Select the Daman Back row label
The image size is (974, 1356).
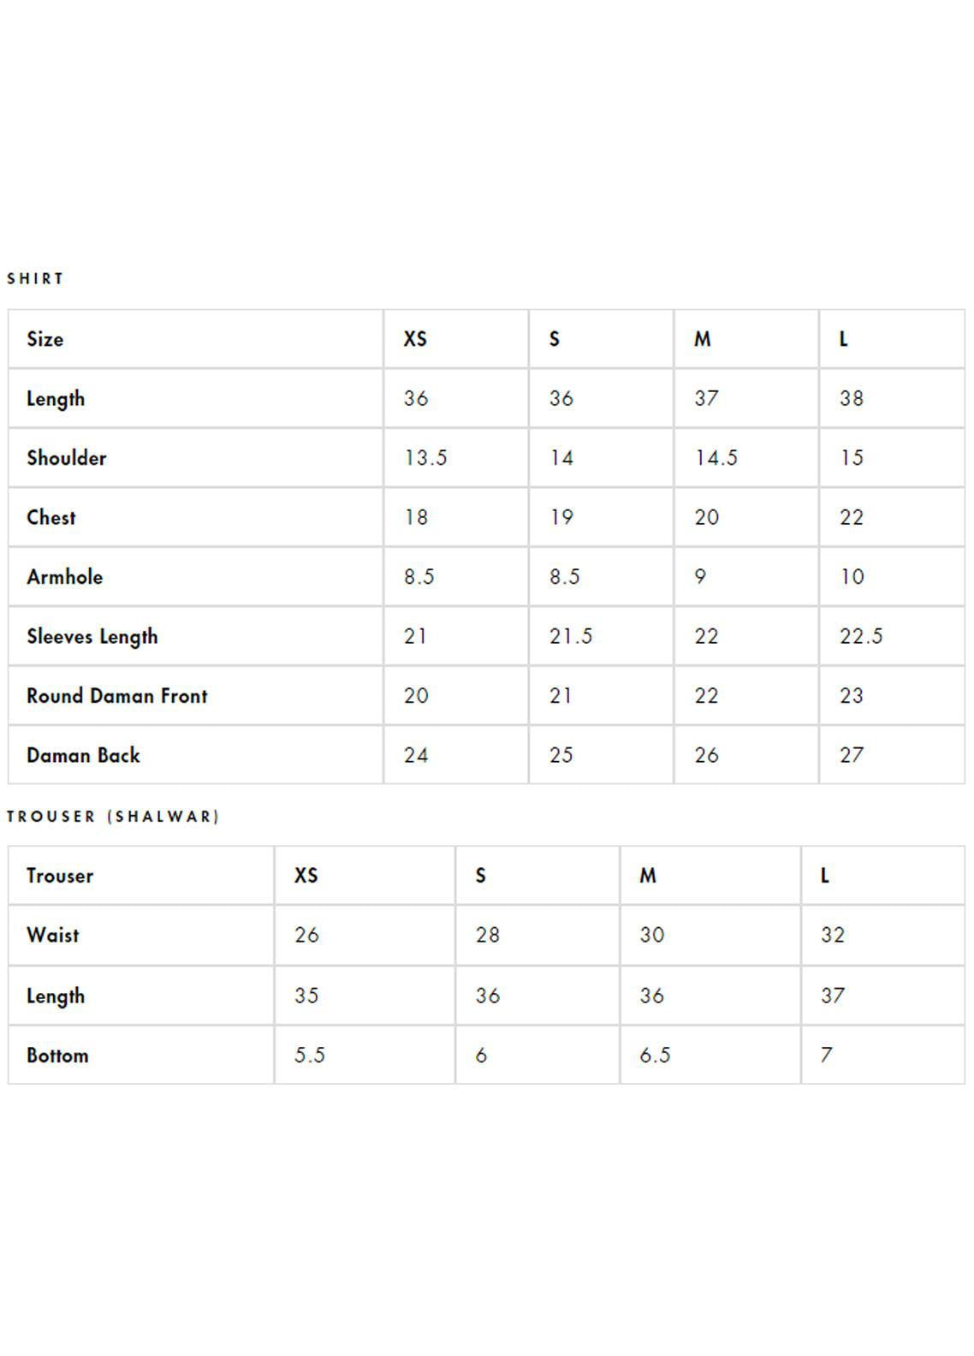pos(83,756)
